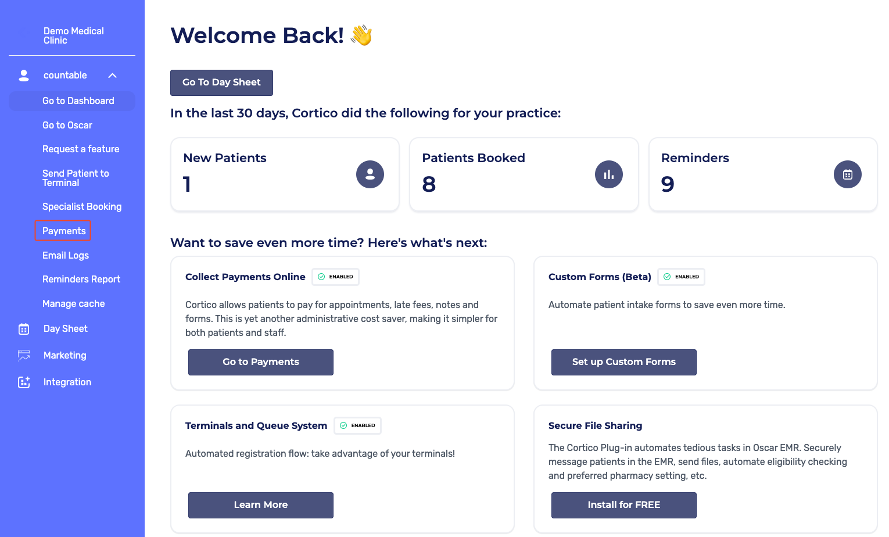The height and width of the screenshot is (537, 889).
Task: Click the Enabled badge beside Terminals and Queue System
Action: coord(358,426)
